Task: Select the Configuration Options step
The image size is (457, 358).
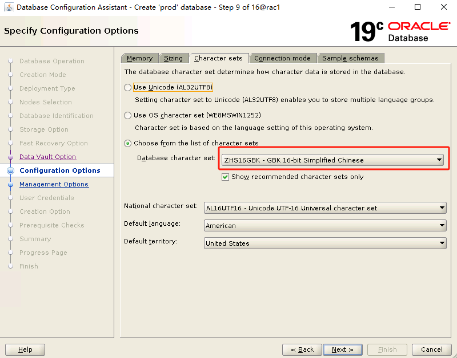Action: (60, 170)
